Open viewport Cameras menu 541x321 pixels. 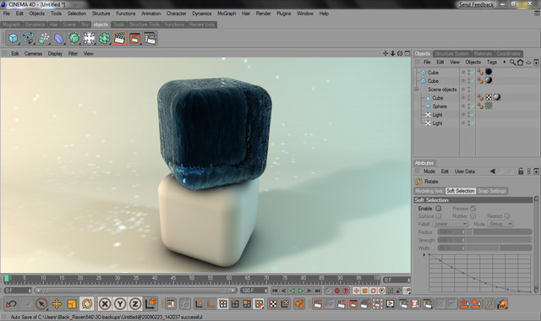pos(33,53)
